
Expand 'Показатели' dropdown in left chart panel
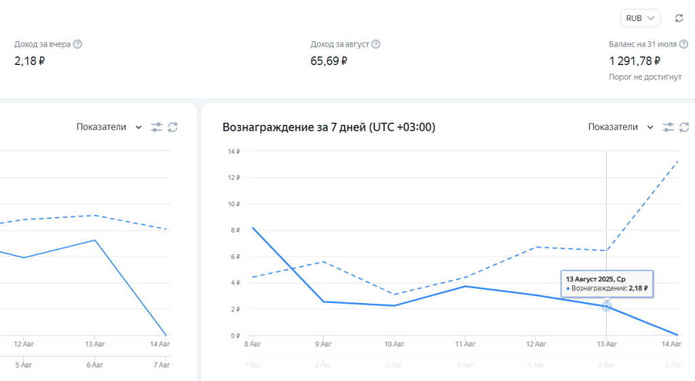click(109, 127)
